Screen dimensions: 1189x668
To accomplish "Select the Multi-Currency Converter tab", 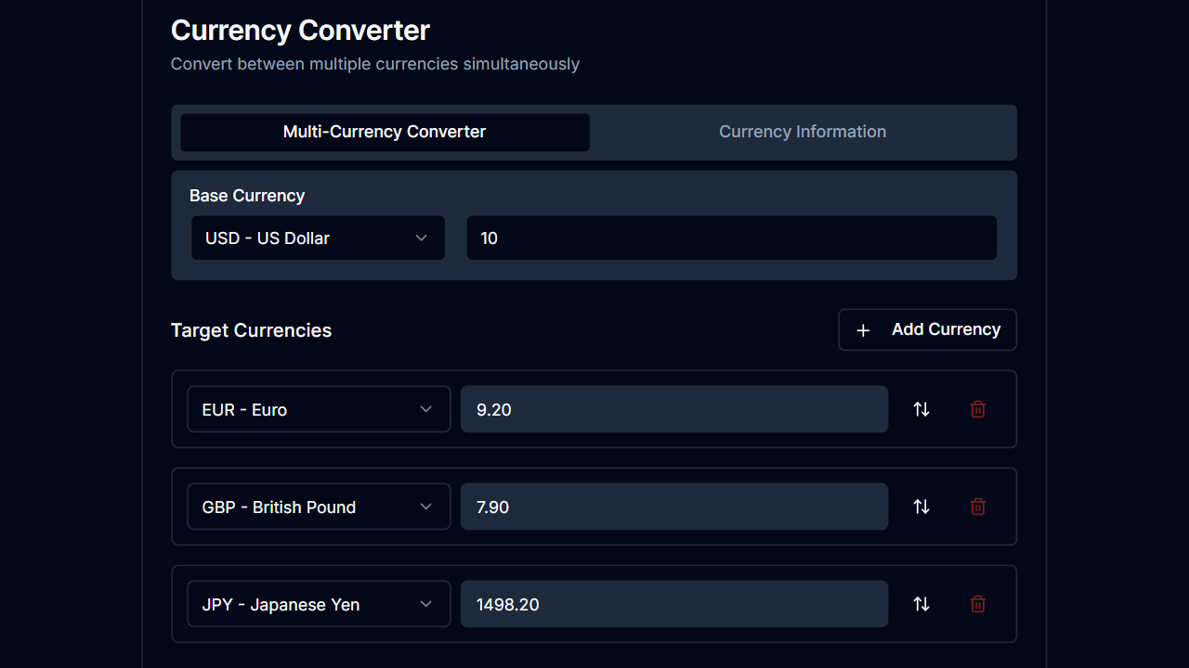I will [x=385, y=132].
